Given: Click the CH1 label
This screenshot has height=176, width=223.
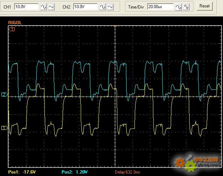Looking at the screenshot, I should coord(7,7).
